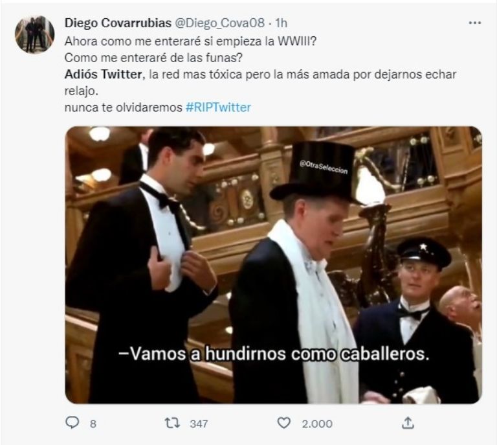The height and width of the screenshot is (445, 497).
Task: View the 2.000 likes count
Action: coord(316,424)
